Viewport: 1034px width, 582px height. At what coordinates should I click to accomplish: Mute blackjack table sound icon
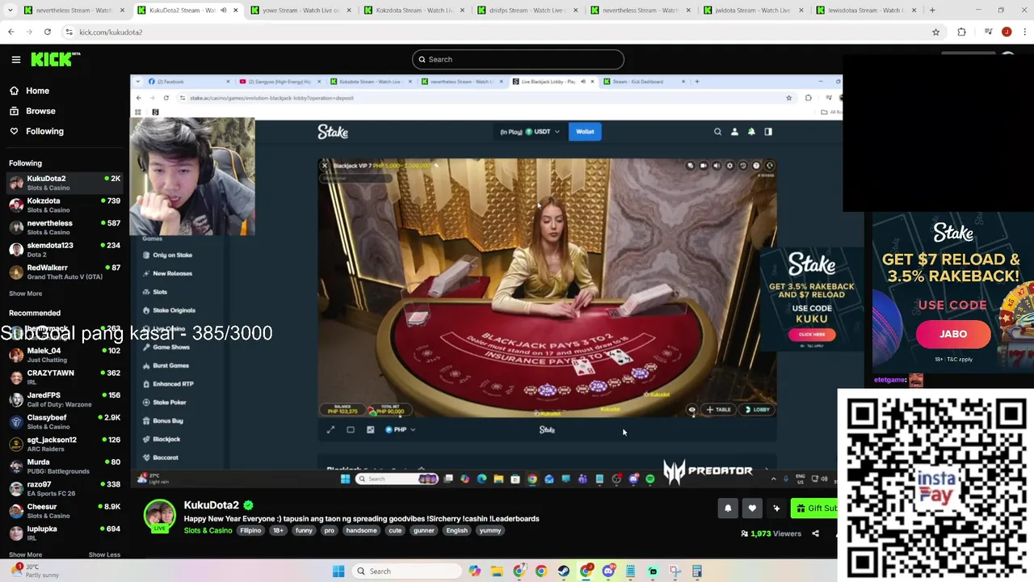tap(717, 166)
